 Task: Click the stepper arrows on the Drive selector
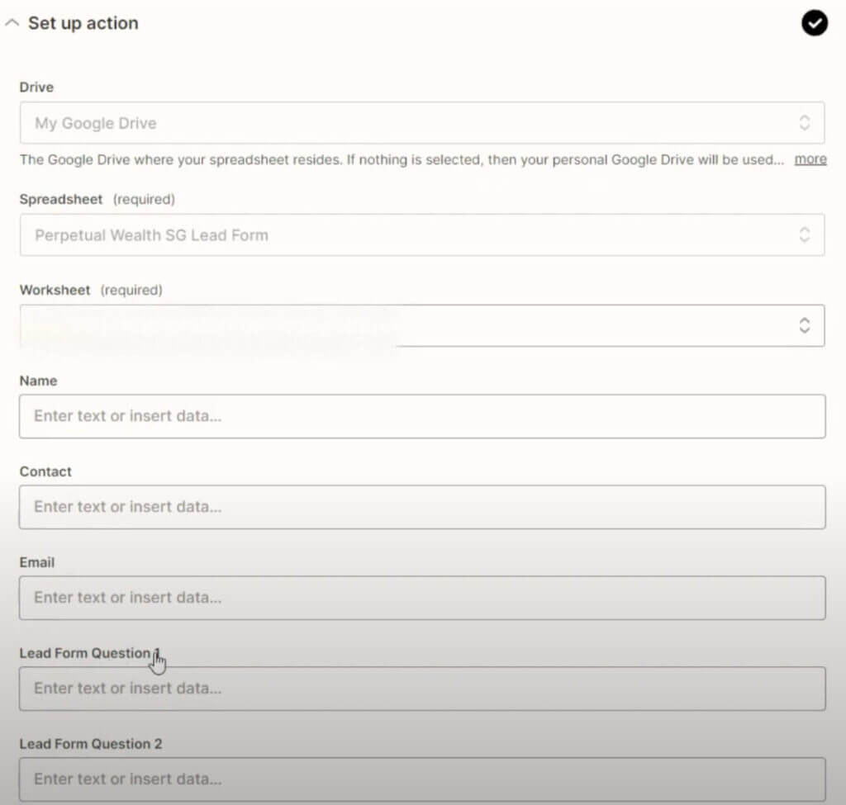(804, 122)
